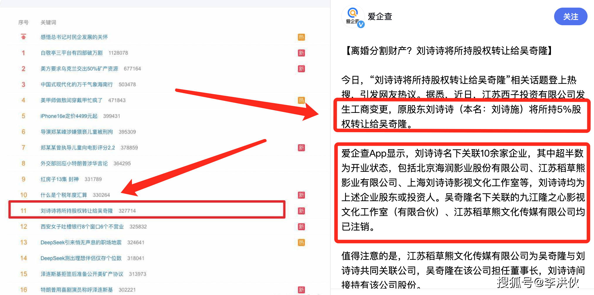Click 新 badge beside 郑某某 movie rating topic
Image resolution: width=594 pixels, height=295 pixels.
(301, 147)
